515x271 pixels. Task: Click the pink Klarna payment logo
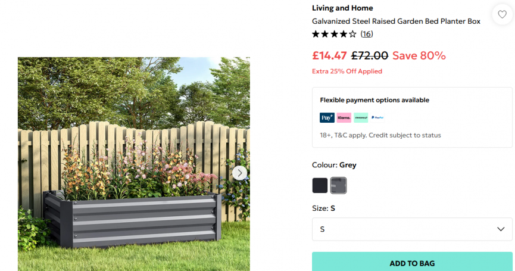click(344, 117)
